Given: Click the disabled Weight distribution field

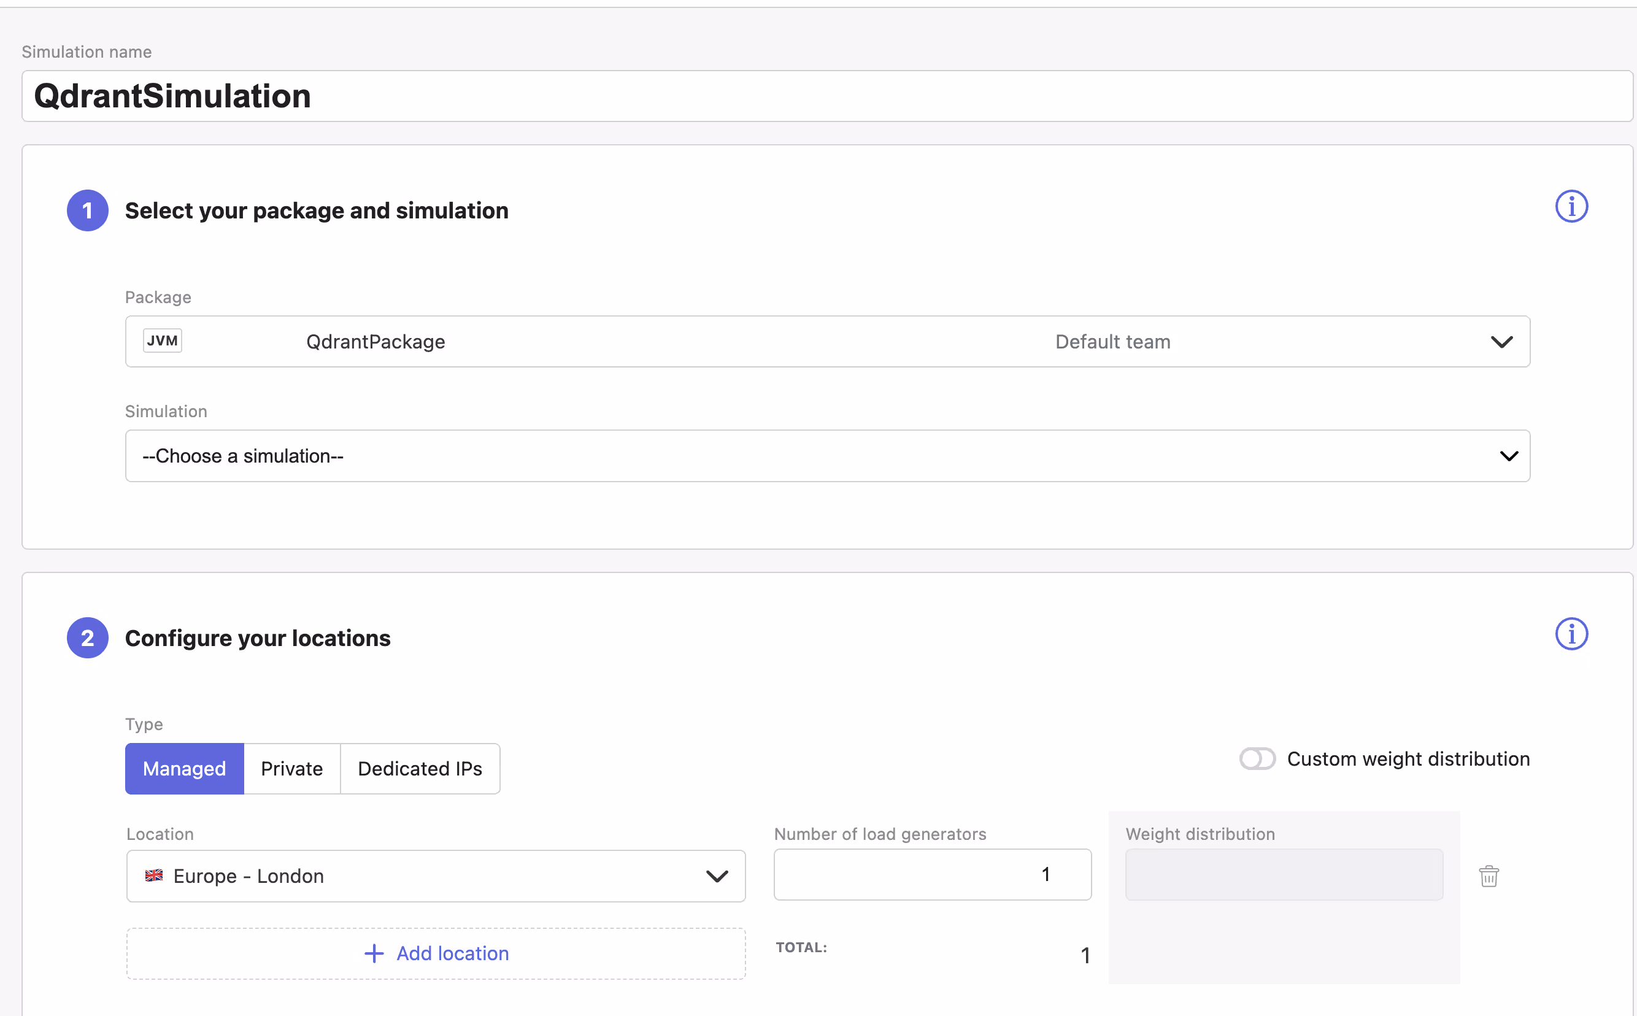Looking at the screenshot, I should click(1284, 874).
